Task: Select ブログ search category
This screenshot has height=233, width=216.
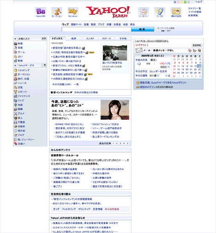Action: (x=101, y=25)
